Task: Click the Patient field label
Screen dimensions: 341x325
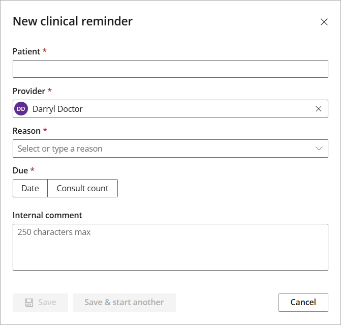Action: (x=26, y=51)
